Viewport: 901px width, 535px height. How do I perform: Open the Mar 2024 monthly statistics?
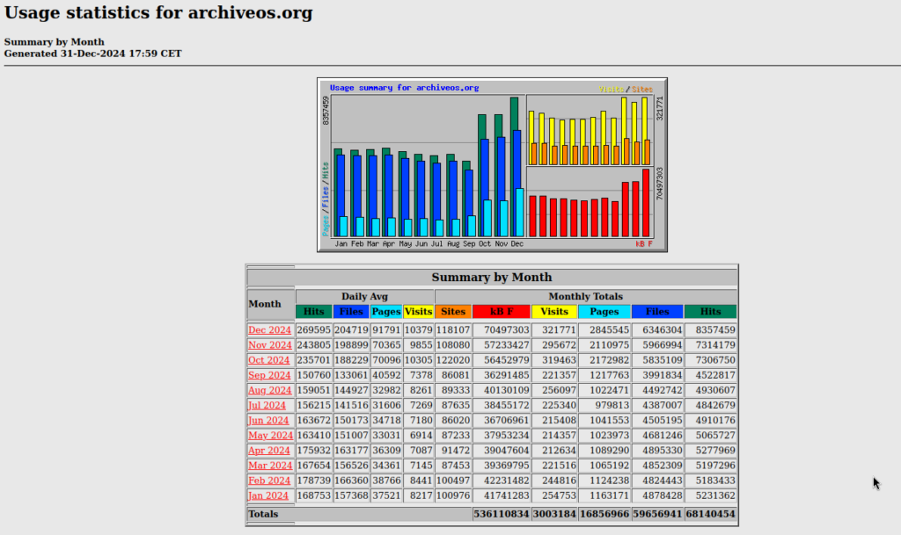pos(269,464)
